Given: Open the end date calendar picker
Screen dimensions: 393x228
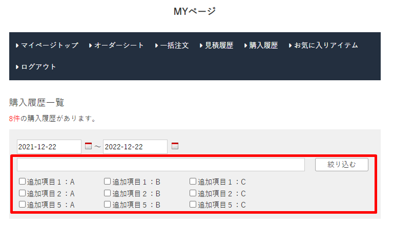Looking at the screenshot, I should point(175,146).
